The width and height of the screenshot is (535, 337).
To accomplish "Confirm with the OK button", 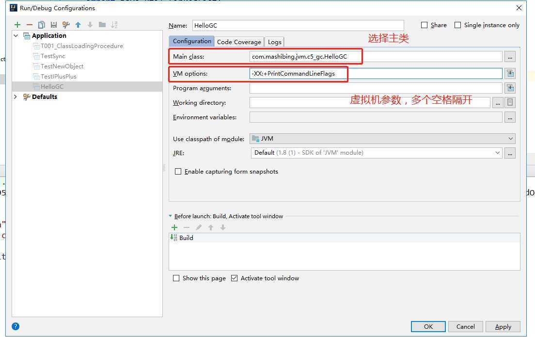I will click(428, 326).
